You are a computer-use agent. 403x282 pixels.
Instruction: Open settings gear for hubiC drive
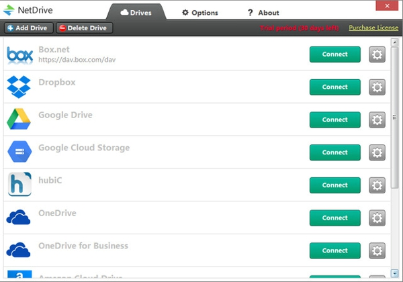pos(377,185)
